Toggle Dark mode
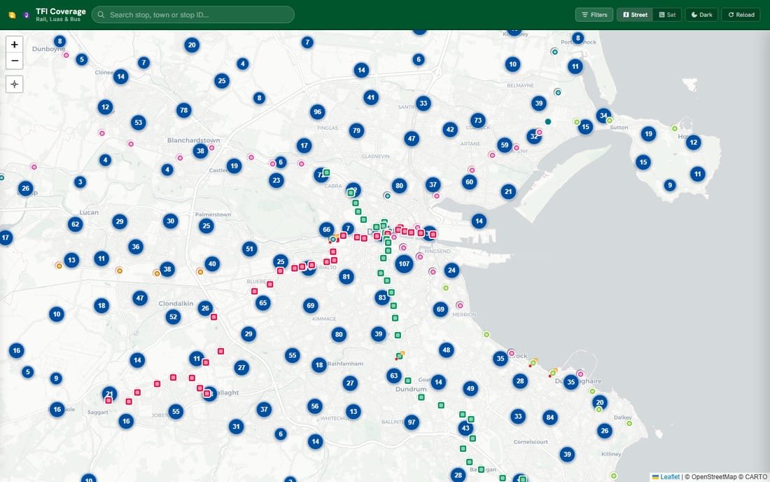 (701, 15)
